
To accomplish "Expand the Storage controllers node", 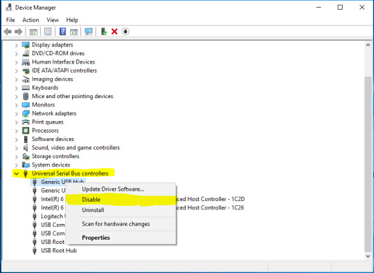I will [16, 156].
